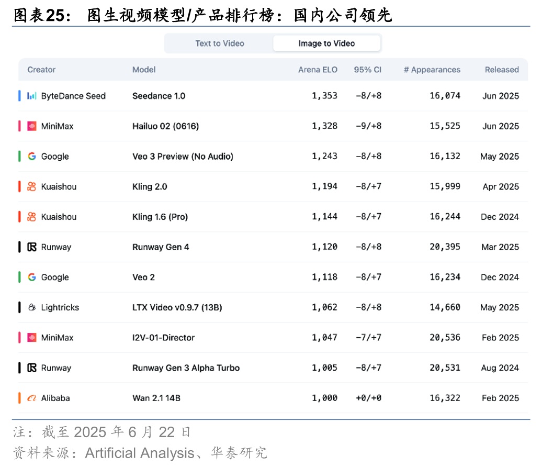Screen dimensions: 542x467
Task: Click Jun 2025 in the Seedance 1.0 row
Action: (501, 96)
